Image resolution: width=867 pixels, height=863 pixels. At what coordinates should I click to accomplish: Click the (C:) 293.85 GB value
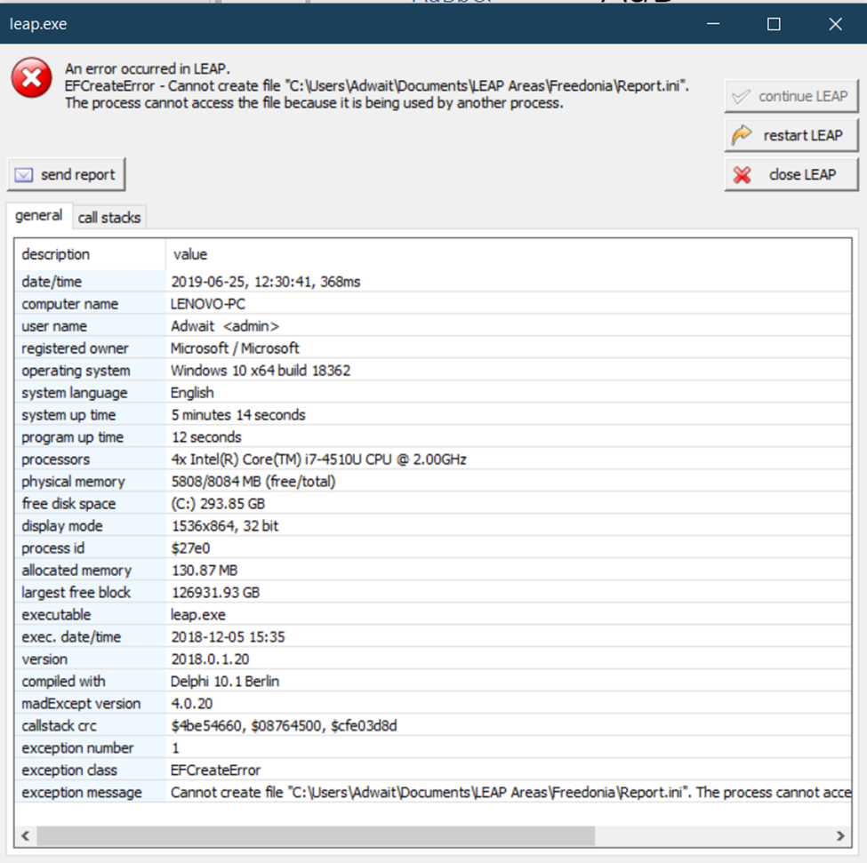click(x=218, y=504)
